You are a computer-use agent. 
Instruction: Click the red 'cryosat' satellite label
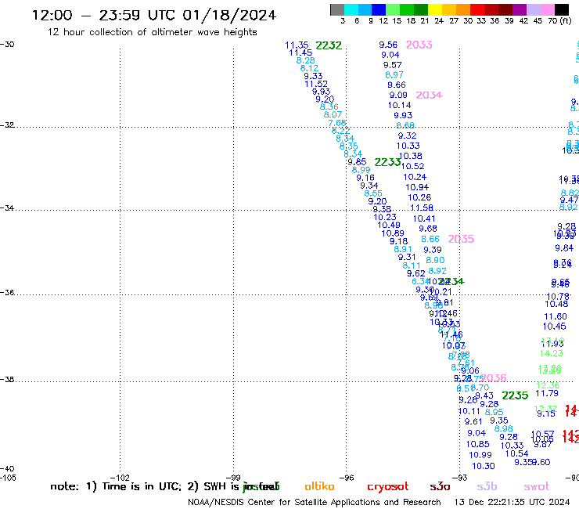[388, 487]
